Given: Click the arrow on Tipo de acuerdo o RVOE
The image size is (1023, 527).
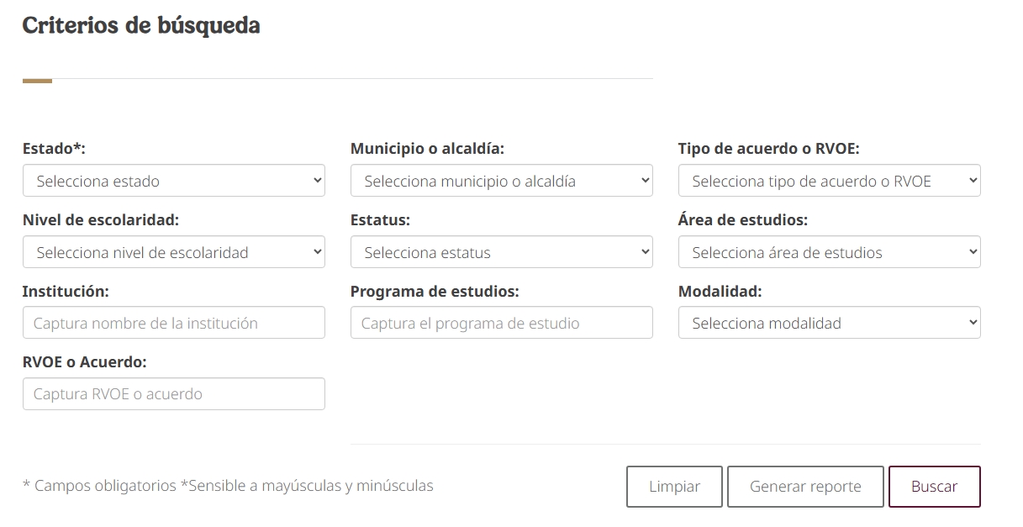Looking at the screenshot, I should point(973,180).
